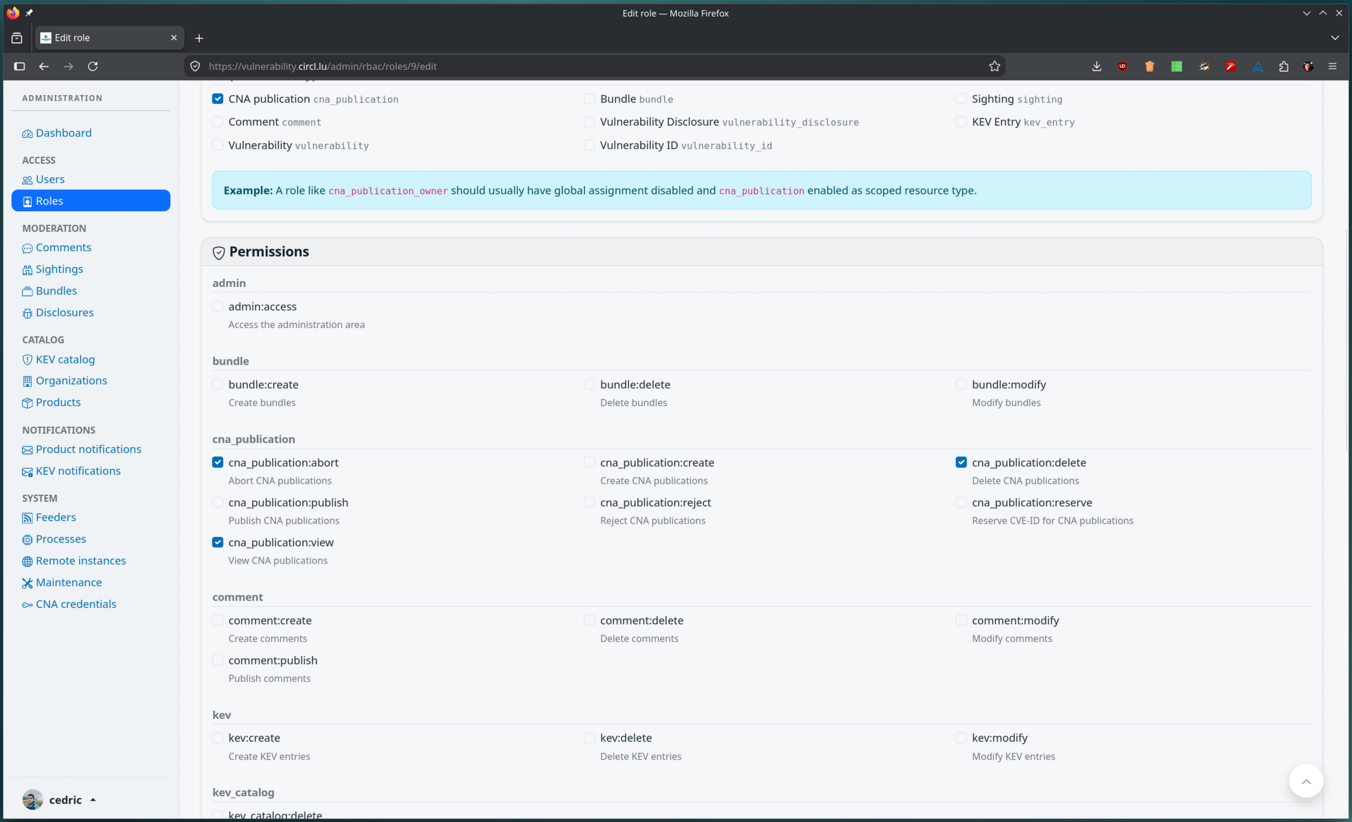The width and height of the screenshot is (1352, 822).
Task: Check Vulnerability Disclosure resource type
Action: 589,121
